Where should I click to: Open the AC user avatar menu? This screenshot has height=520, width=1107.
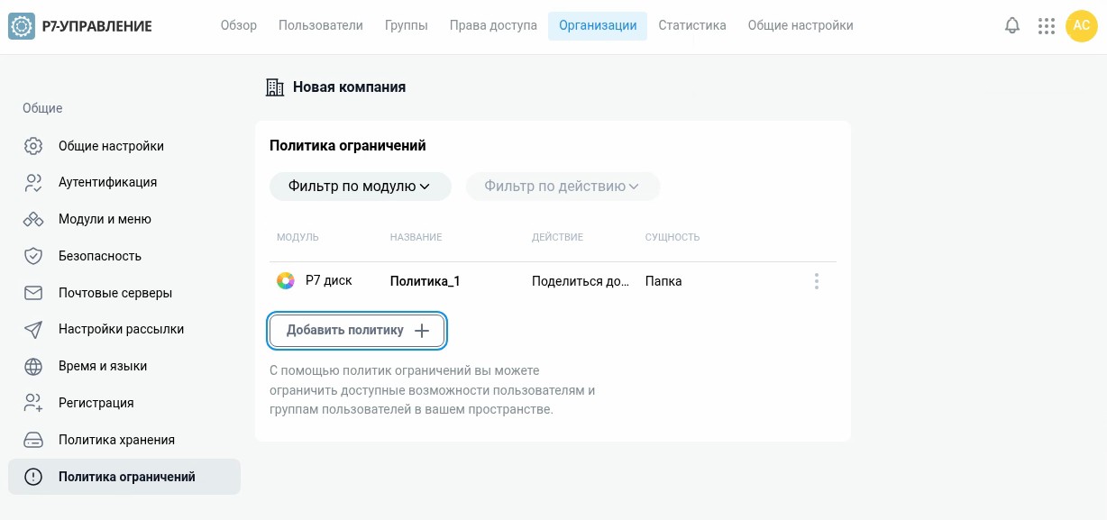pos(1082,26)
